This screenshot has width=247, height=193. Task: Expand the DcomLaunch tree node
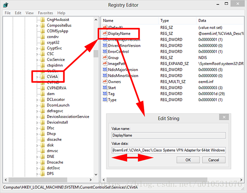tap(37, 105)
